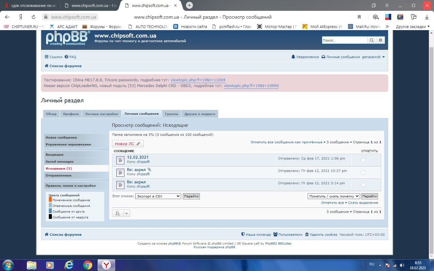Viewport: 434px width, 271px height.
Task: Tick the checkbox for the 12.02.2021 message
Action: pyautogui.click(x=363, y=160)
